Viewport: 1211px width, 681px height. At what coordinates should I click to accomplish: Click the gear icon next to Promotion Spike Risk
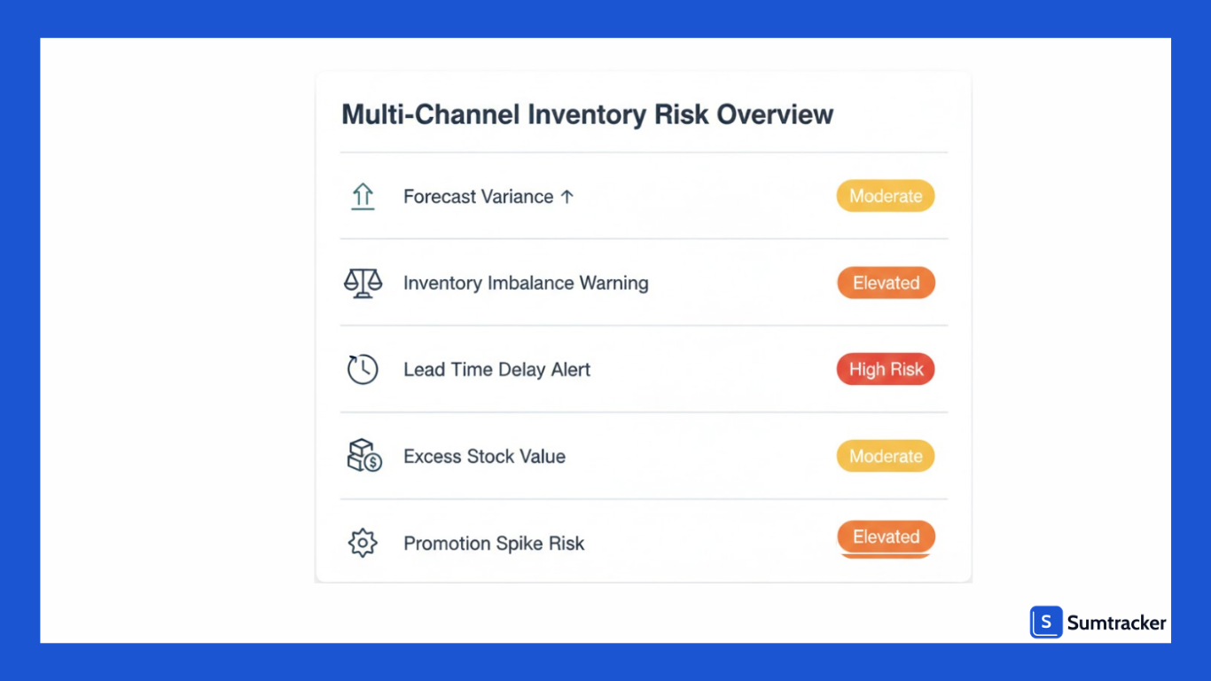click(x=363, y=543)
